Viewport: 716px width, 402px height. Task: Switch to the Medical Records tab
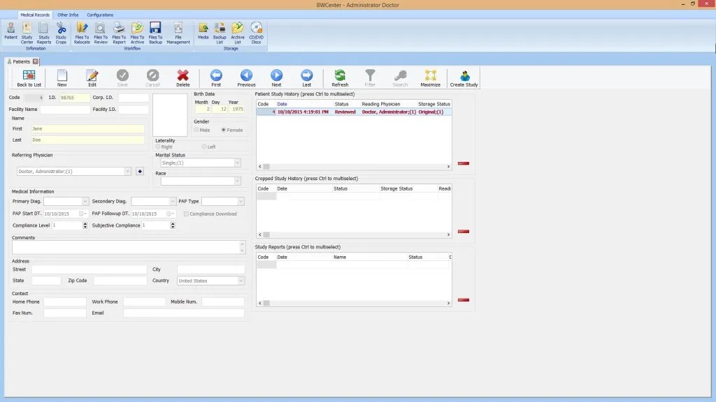(x=35, y=15)
